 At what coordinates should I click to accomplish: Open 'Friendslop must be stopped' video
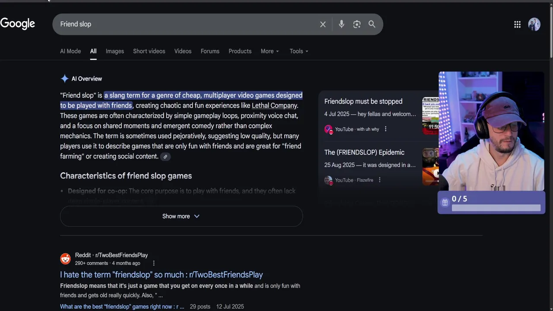click(363, 102)
